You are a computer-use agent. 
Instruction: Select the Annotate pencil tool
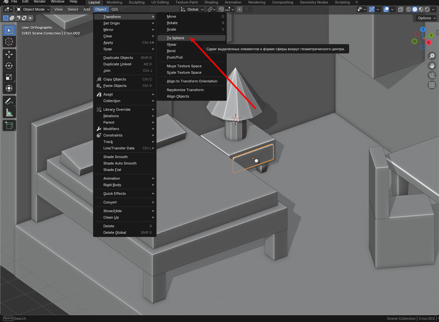[x=9, y=101]
